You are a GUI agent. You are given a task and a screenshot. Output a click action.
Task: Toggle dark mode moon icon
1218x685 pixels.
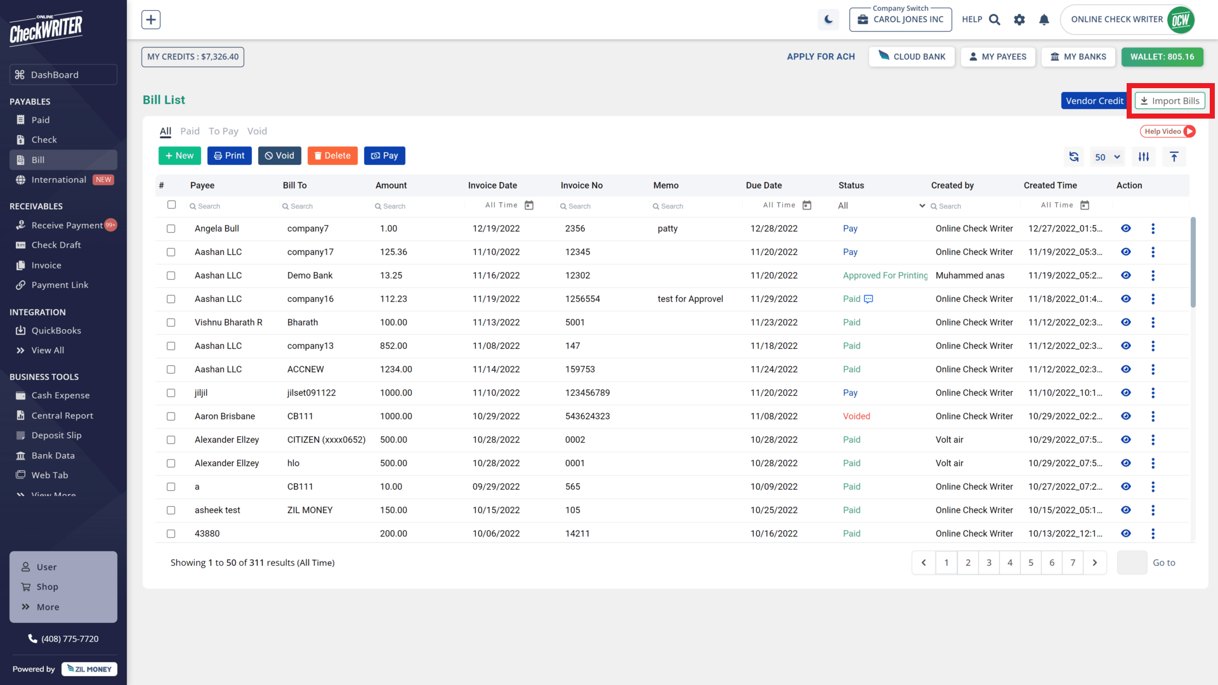click(828, 20)
